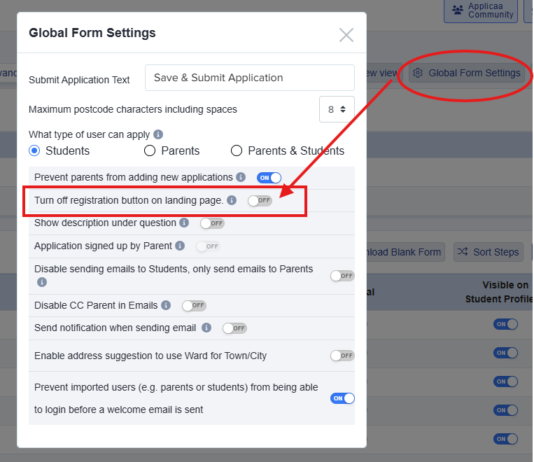Disable 'Prevent parents from adding new applications' toggle
This screenshot has width=534, height=462.
tap(269, 178)
